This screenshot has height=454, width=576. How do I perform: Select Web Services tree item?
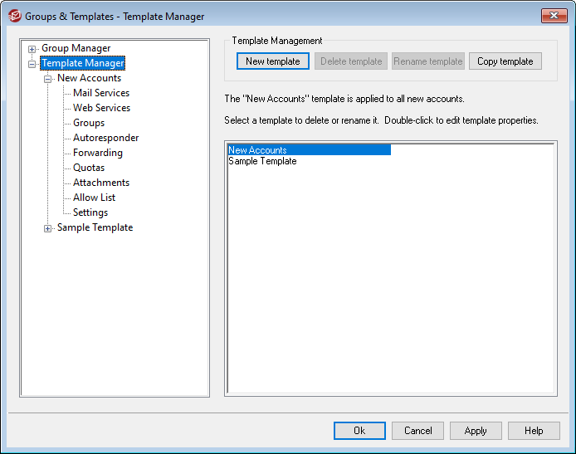click(101, 108)
